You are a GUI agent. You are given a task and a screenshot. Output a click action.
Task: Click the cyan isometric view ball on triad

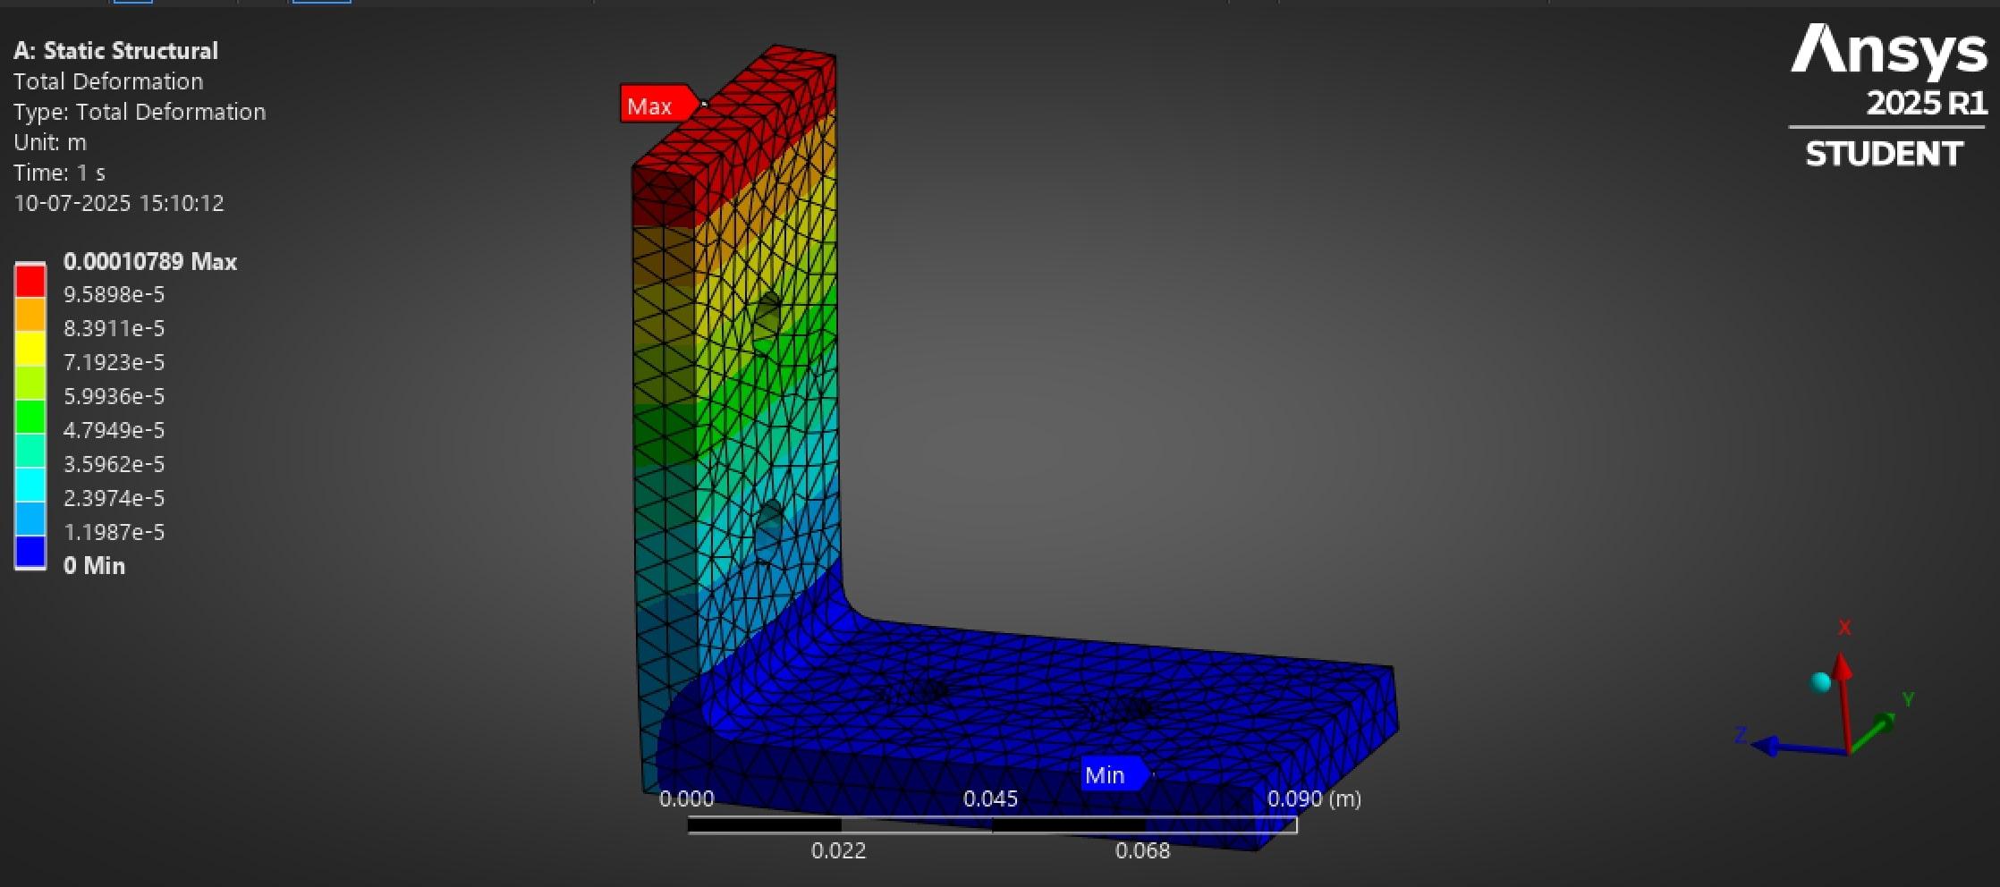tap(1821, 682)
